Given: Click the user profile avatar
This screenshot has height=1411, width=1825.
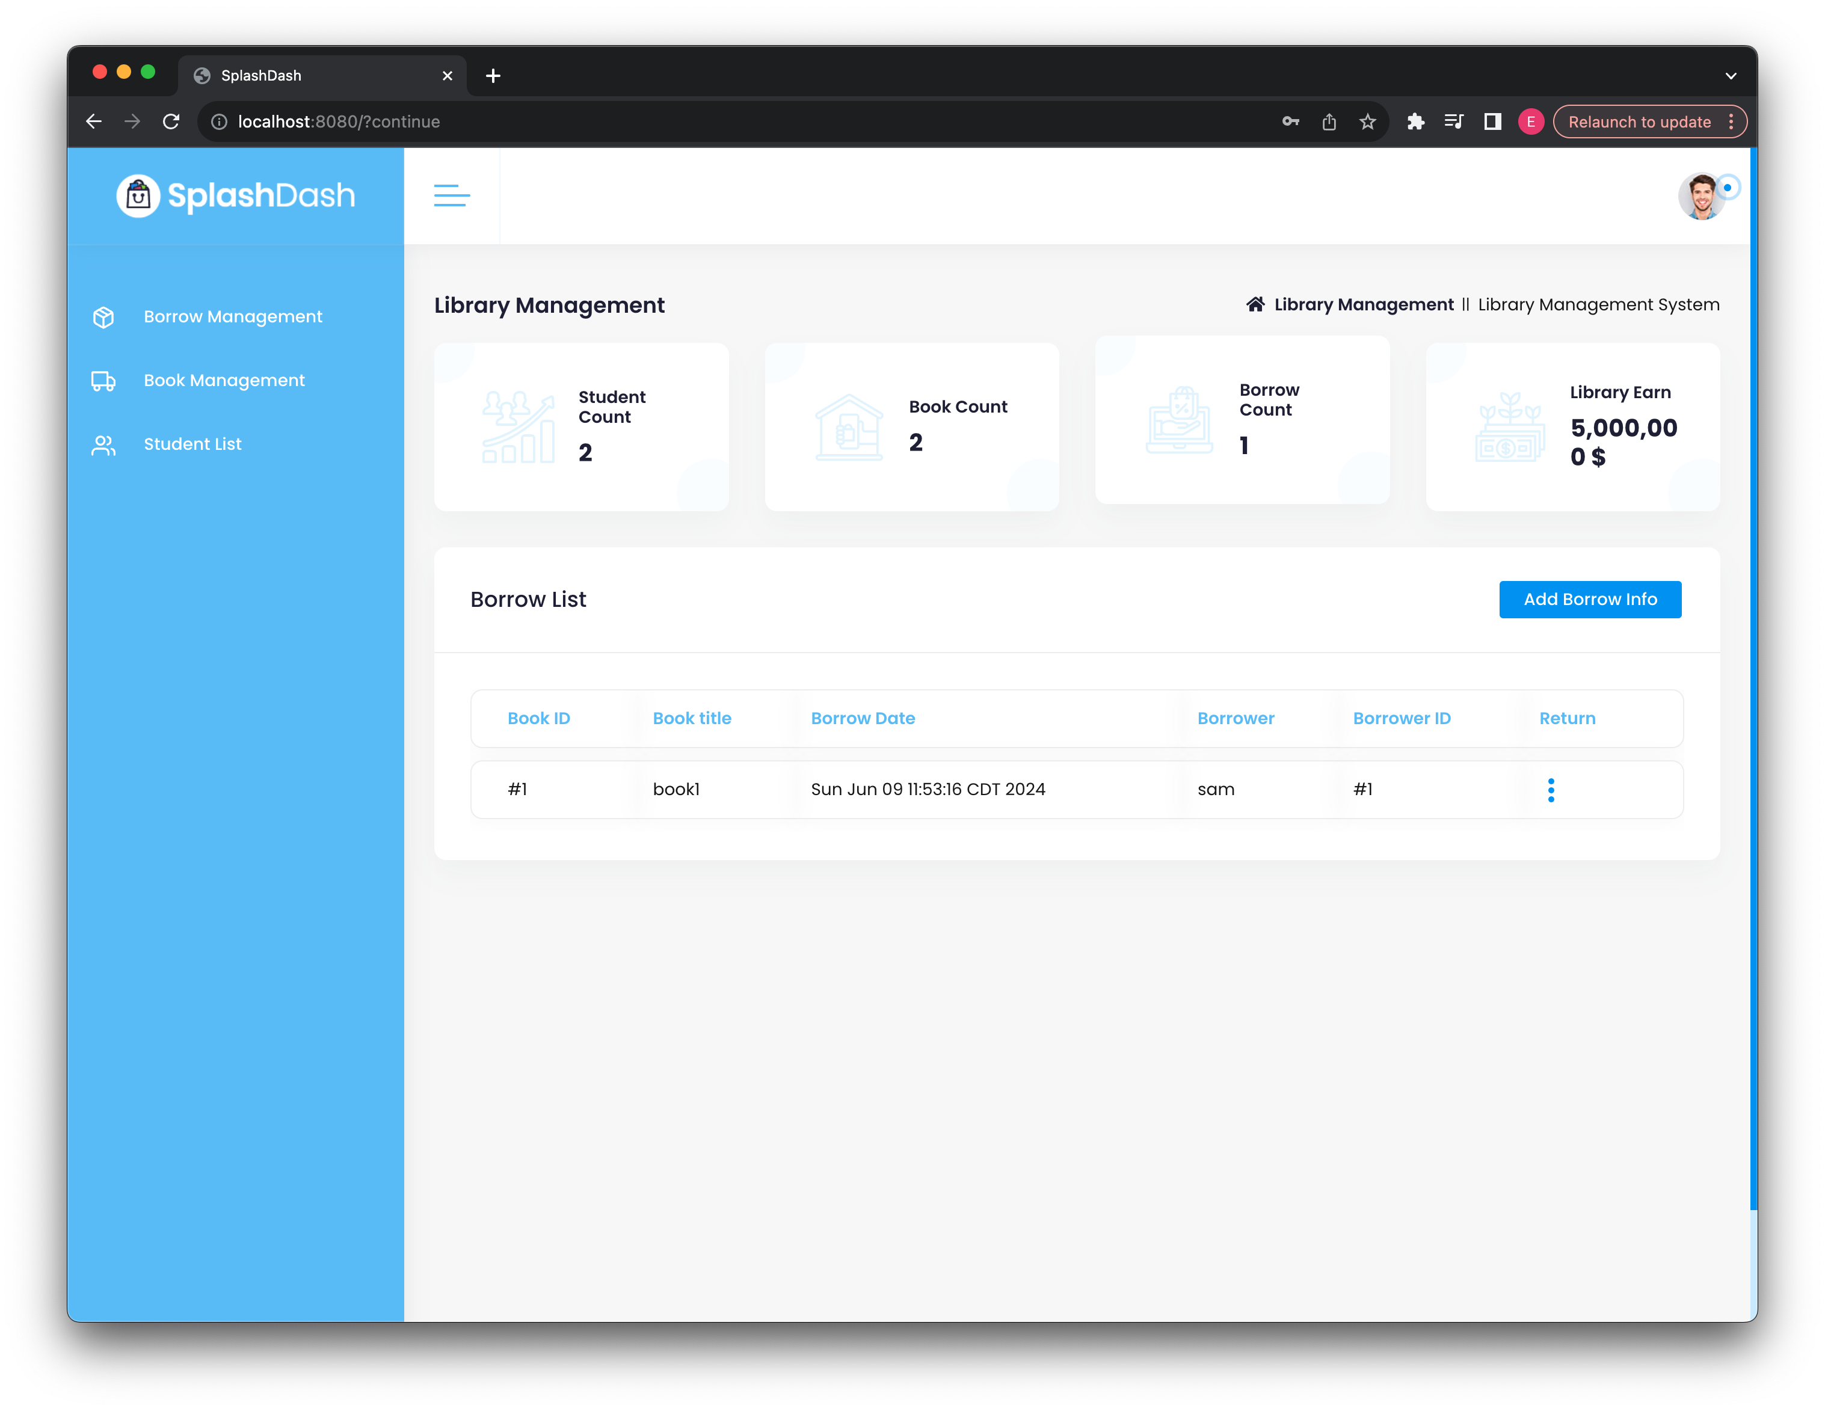Looking at the screenshot, I should coord(1701,197).
